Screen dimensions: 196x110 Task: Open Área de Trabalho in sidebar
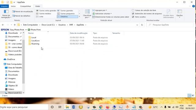15,68
